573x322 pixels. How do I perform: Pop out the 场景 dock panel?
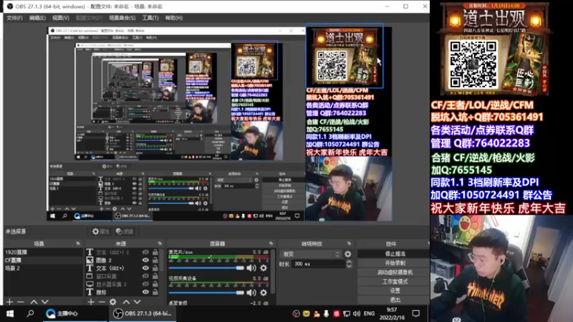point(78,243)
